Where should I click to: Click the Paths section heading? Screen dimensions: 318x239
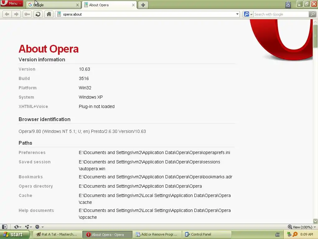pos(25,143)
